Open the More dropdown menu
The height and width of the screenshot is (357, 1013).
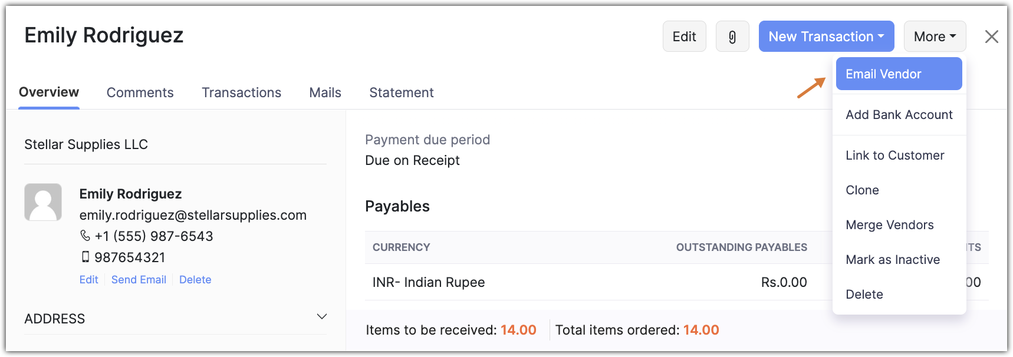click(935, 37)
